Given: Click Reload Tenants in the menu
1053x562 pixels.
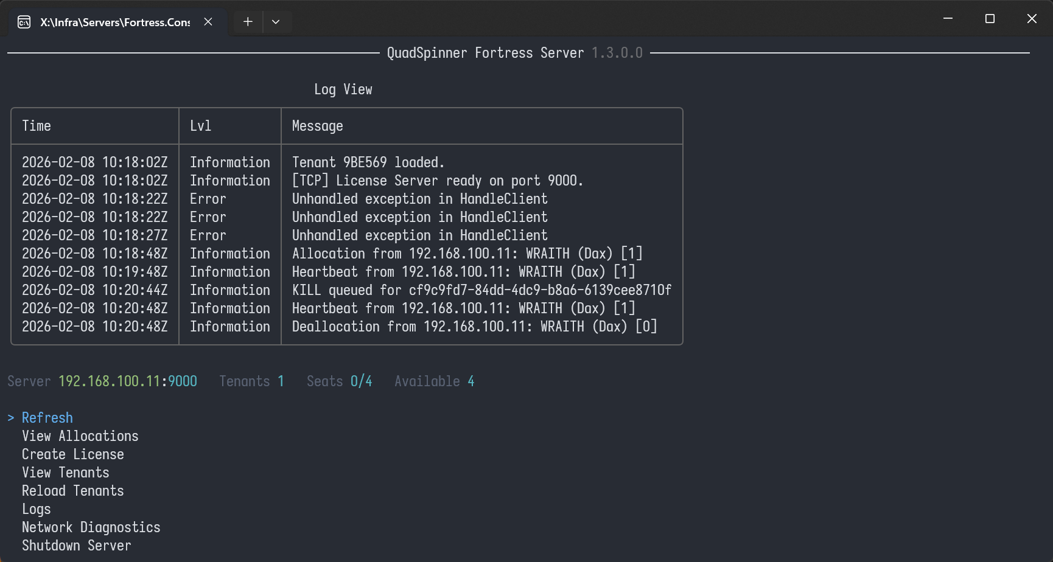Looking at the screenshot, I should click(x=72, y=491).
